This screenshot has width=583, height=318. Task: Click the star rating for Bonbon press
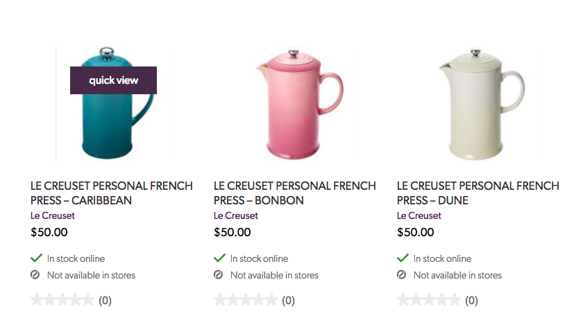[246, 300]
